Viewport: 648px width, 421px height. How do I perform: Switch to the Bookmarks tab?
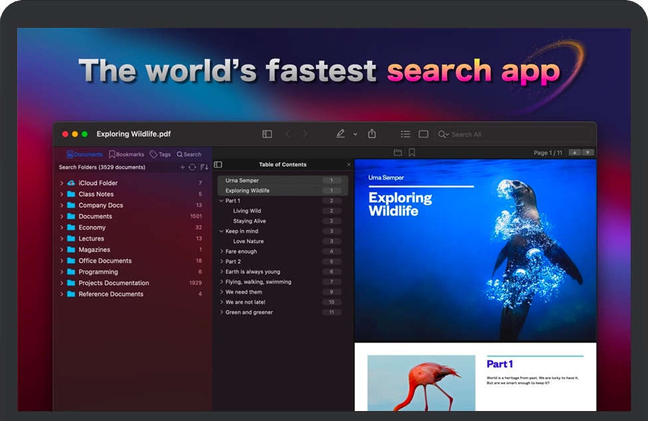click(x=126, y=153)
